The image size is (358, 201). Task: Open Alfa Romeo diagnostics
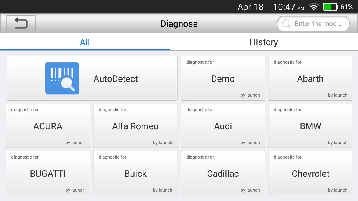[x=135, y=126]
